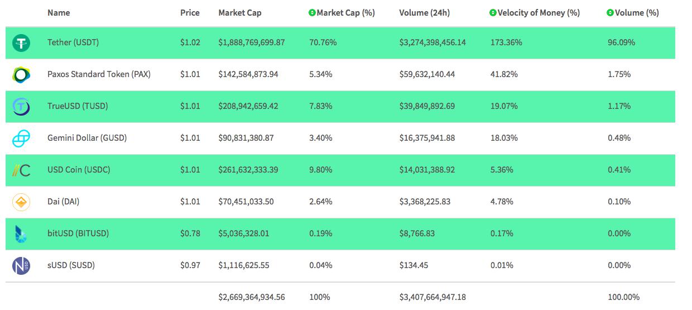Sort by Volume (%) green arrow icon
Viewport: 692px width, 310px height.
pyautogui.click(x=610, y=13)
